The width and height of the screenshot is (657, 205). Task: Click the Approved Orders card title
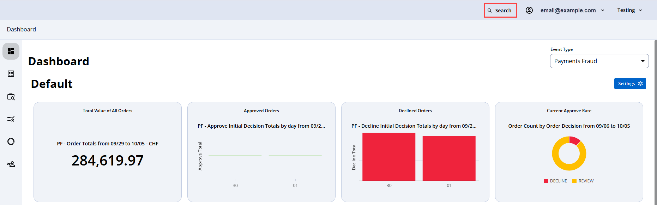click(x=261, y=111)
